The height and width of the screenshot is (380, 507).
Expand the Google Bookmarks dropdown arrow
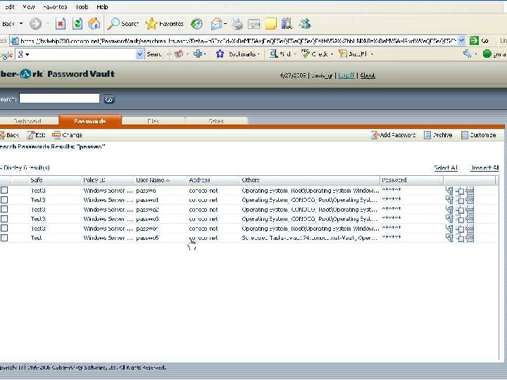[x=258, y=54]
